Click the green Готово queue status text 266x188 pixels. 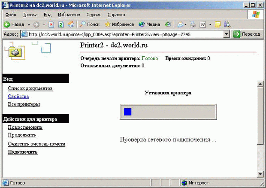point(150,58)
